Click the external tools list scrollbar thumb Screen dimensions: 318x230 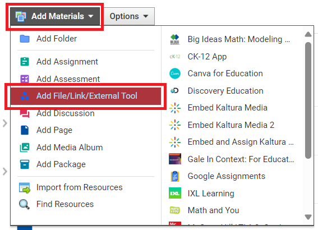tap(308, 100)
